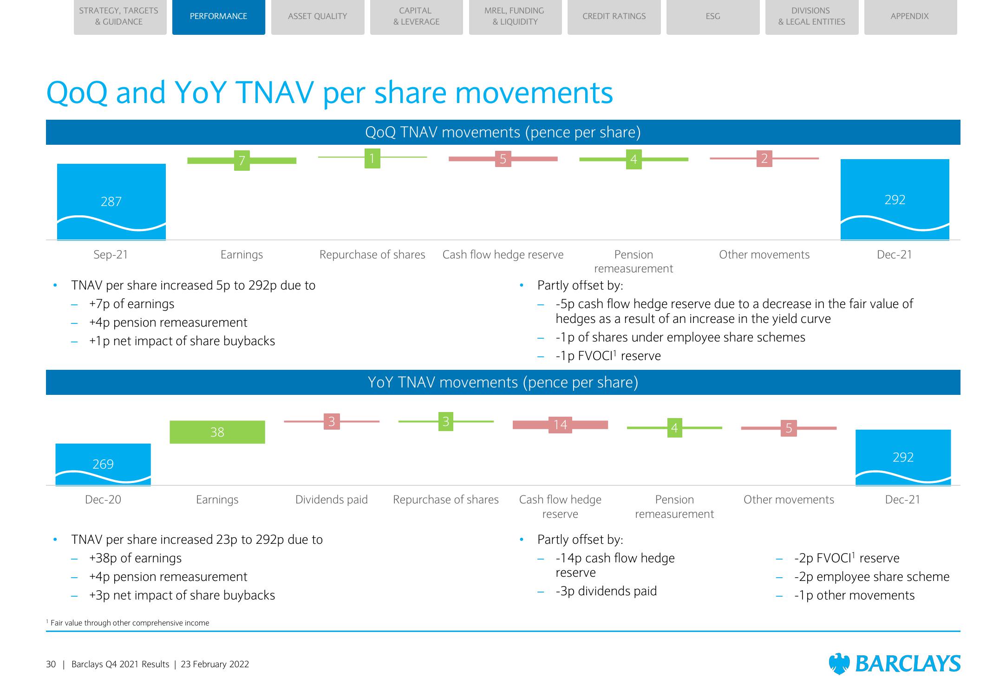1006x696 pixels.
Task: Click the QoQ TNAV movements header
Action: coord(503,132)
